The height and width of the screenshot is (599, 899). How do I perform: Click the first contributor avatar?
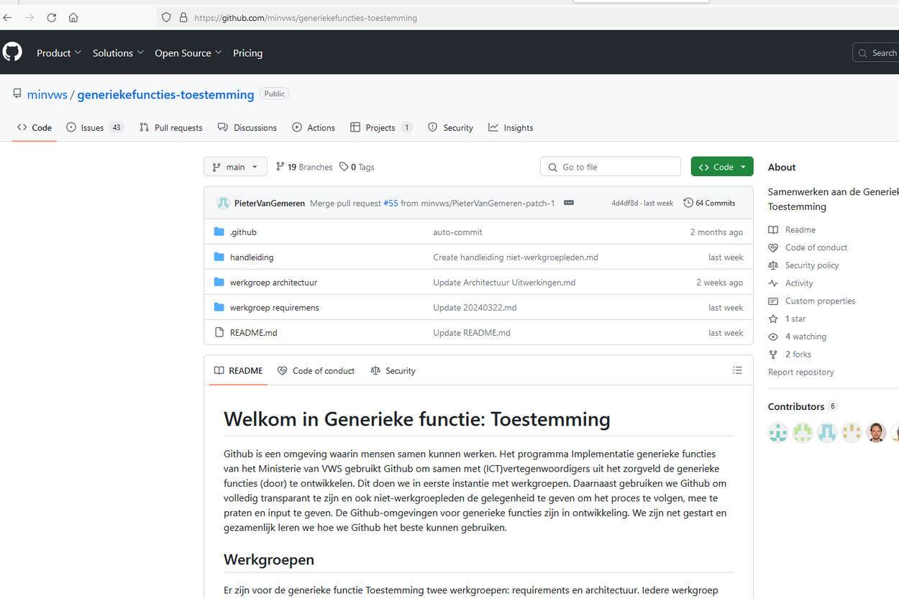[778, 432]
